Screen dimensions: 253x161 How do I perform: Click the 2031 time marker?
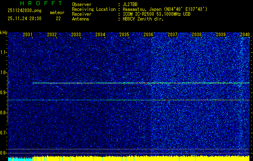click(28, 35)
